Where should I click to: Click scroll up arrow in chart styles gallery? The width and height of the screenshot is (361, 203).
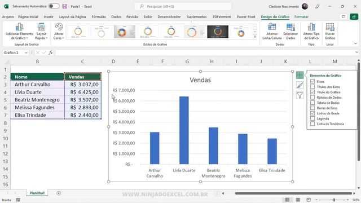point(255,27)
